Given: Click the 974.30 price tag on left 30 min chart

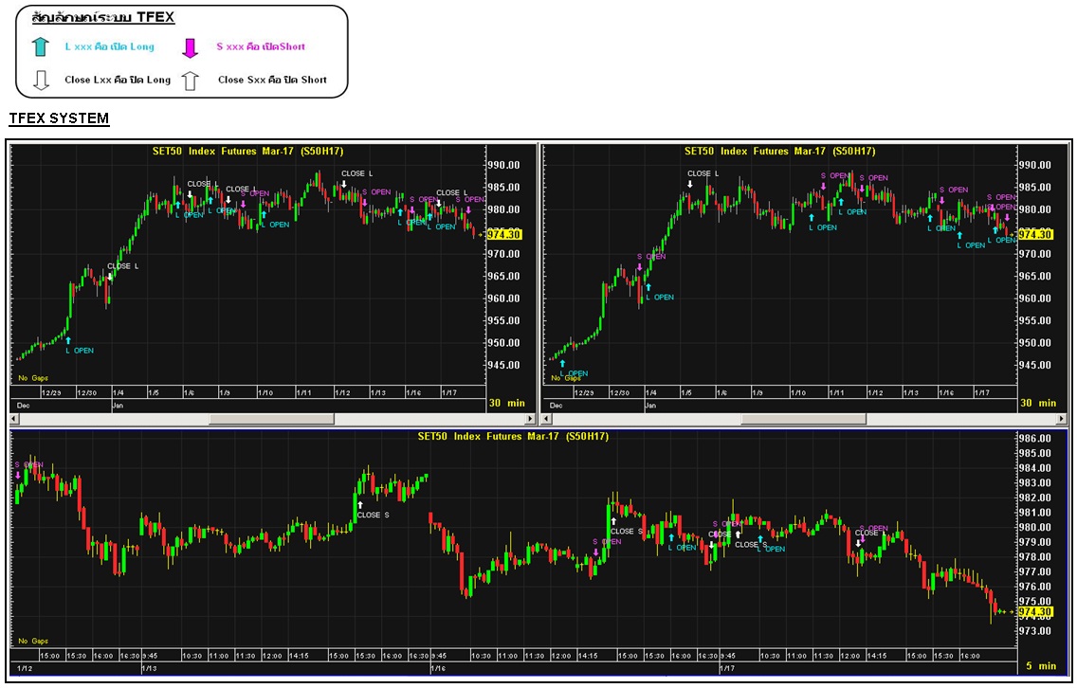Looking at the screenshot, I should [x=504, y=235].
